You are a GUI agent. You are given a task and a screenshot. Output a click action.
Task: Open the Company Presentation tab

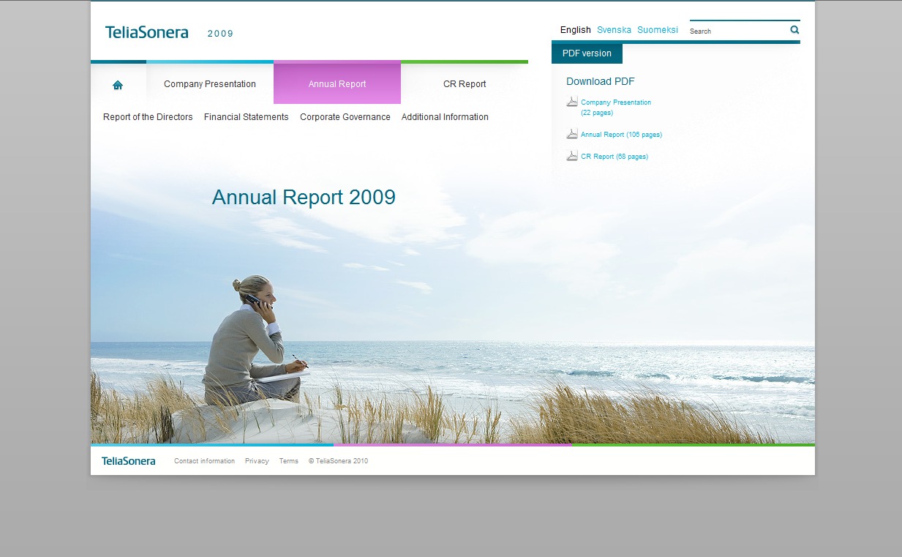(x=210, y=84)
